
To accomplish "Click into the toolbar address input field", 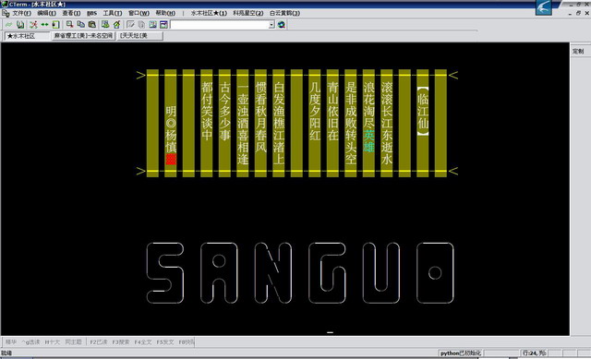I will 220,25.
